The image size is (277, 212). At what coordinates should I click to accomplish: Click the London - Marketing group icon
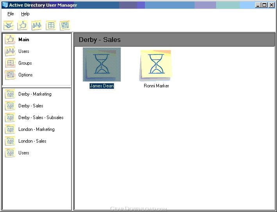coord(10,129)
